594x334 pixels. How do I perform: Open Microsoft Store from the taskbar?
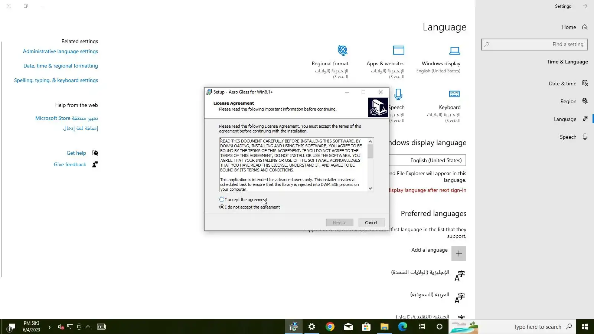(x=366, y=327)
